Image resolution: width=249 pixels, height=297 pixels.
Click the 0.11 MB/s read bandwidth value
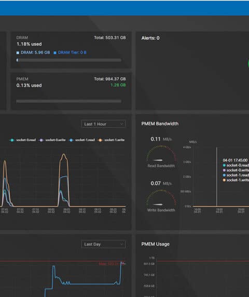pos(161,139)
